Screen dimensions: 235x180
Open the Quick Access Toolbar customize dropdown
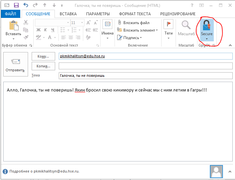pos(62,6)
